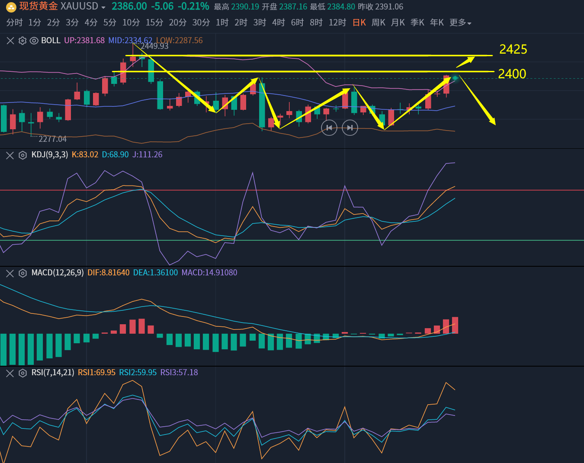Select the 日K daily chart
The height and width of the screenshot is (463, 584).
(x=359, y=22)
